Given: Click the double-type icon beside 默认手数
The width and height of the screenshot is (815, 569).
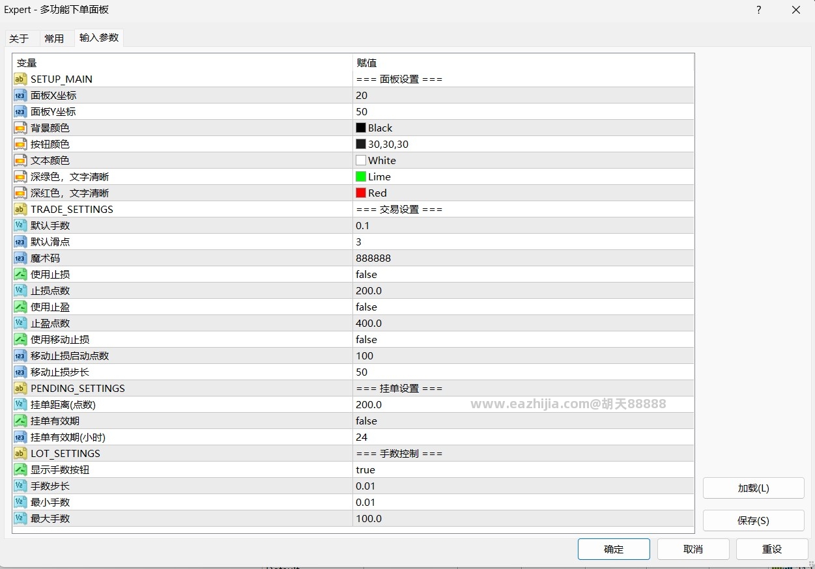Looking at the screenshot, I should (20, 225).
